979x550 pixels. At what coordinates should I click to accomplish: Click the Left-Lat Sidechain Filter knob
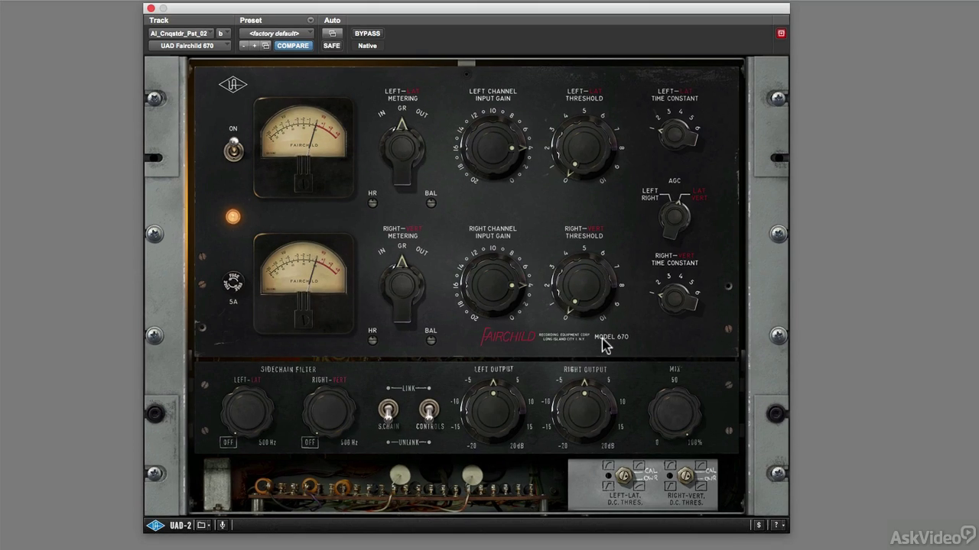pyautogui.click(x=247, y=412)
